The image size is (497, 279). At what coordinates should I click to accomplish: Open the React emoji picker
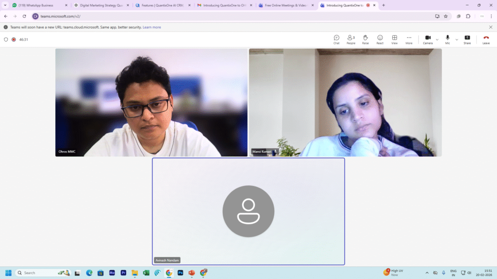[x=380, y=39]
